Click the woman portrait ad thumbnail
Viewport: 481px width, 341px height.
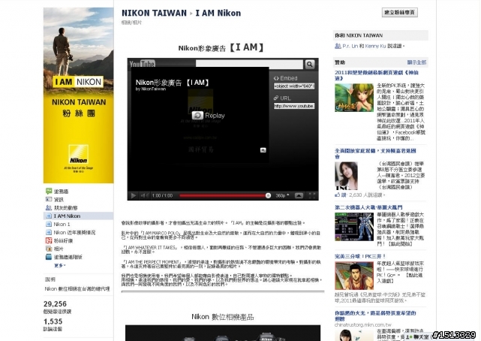(347, 176)
